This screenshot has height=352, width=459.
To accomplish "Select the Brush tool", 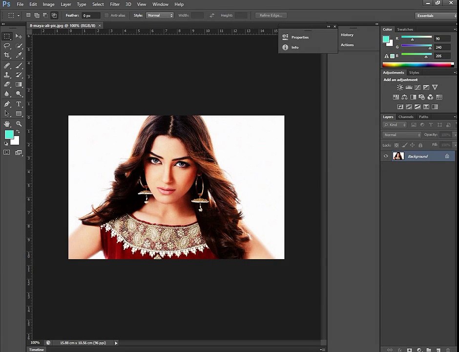I will pyautogui.click(x=19, y=66).
